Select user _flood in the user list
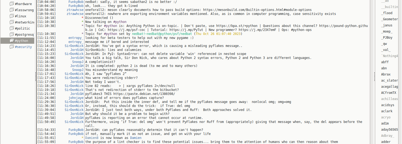This screenshot has height=144, width=402. (387, 13)
